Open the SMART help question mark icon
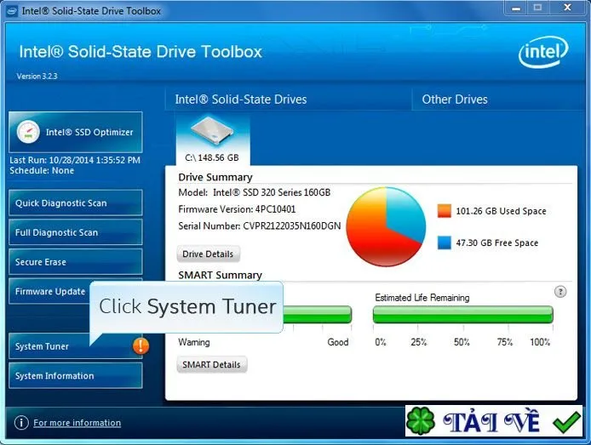This screenshot has width=591, height=445. click(560, 292)
